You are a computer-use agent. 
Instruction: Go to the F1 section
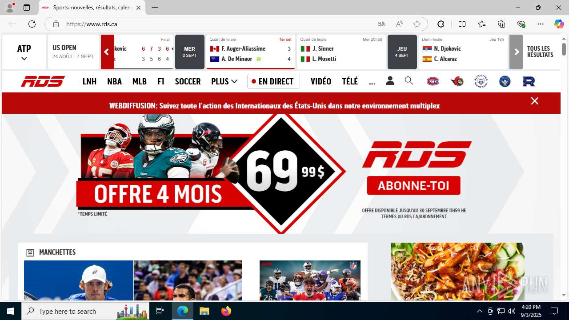[x=161, y=81]
